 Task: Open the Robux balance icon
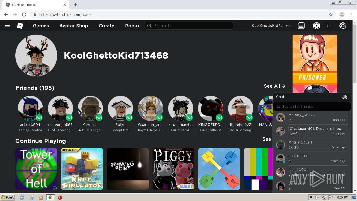coord(317,26)
